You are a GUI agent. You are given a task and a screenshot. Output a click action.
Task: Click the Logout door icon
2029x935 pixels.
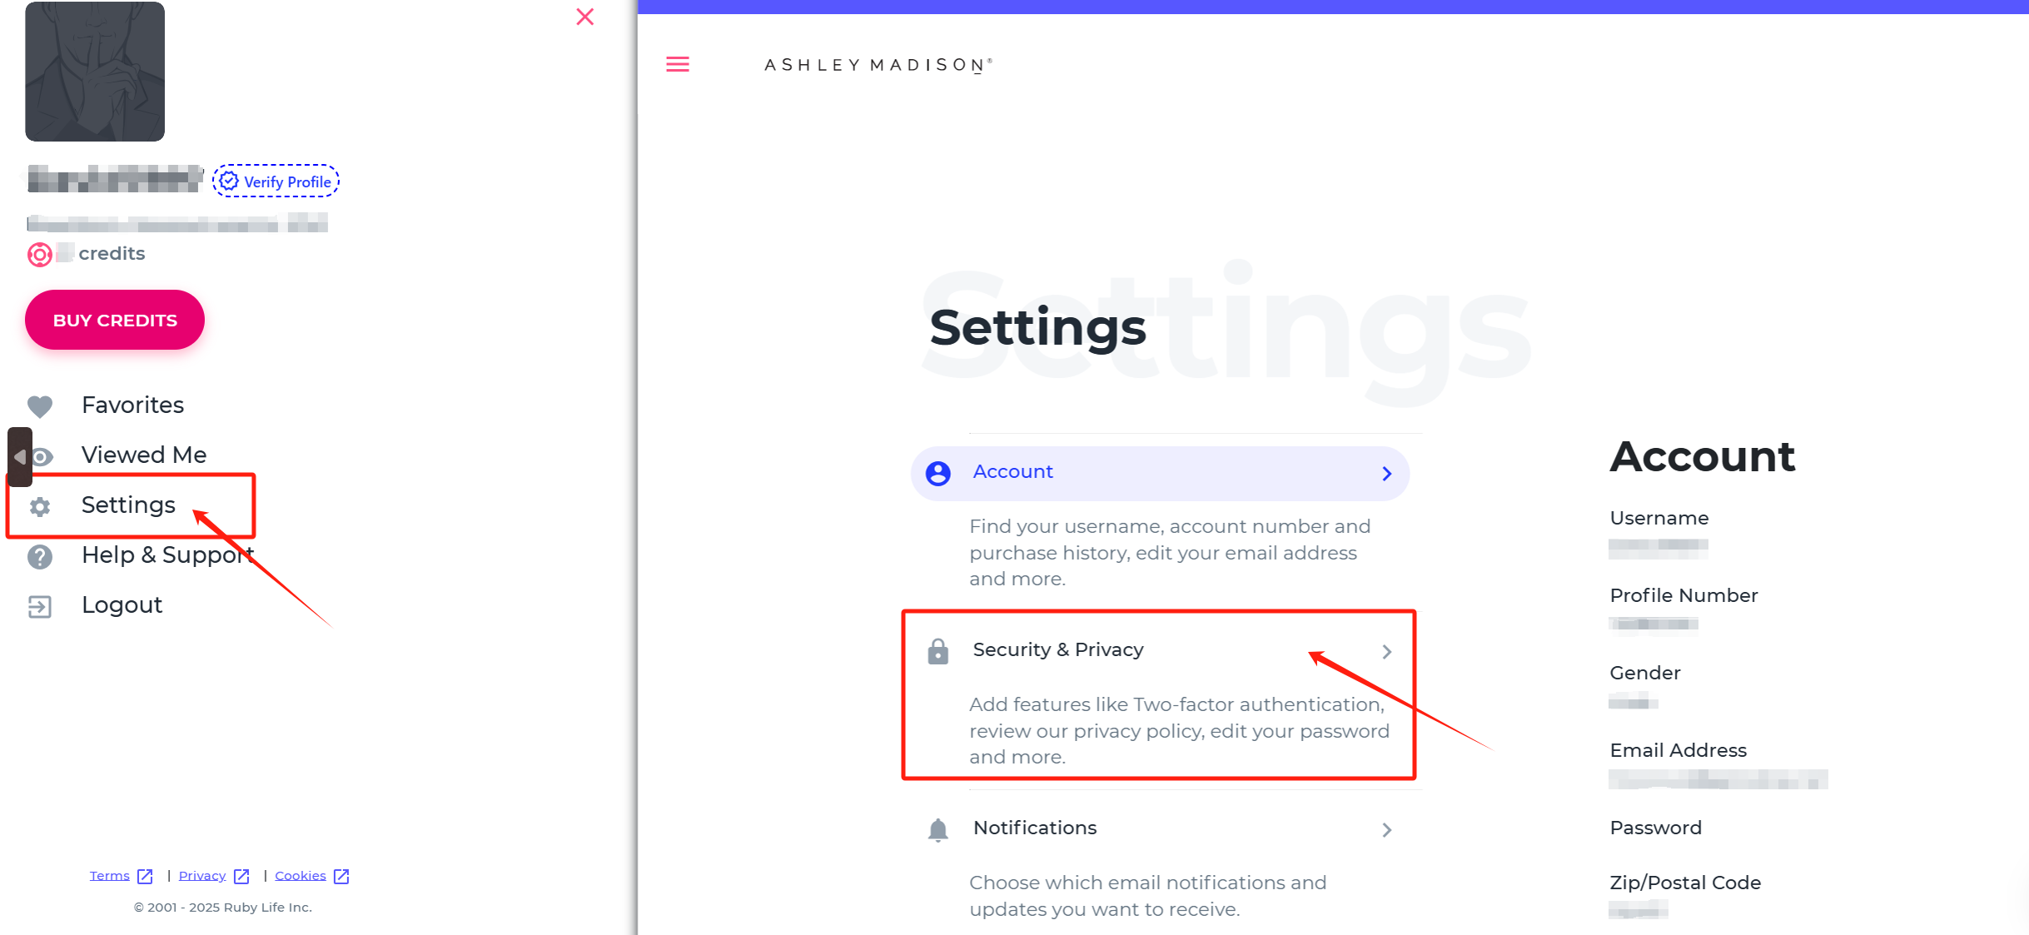click(x=40, y=606)
